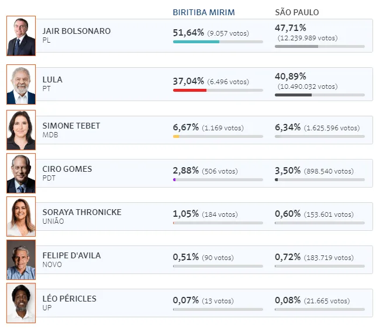Click the Simone Tebet name label

click(x=71, y=126)
